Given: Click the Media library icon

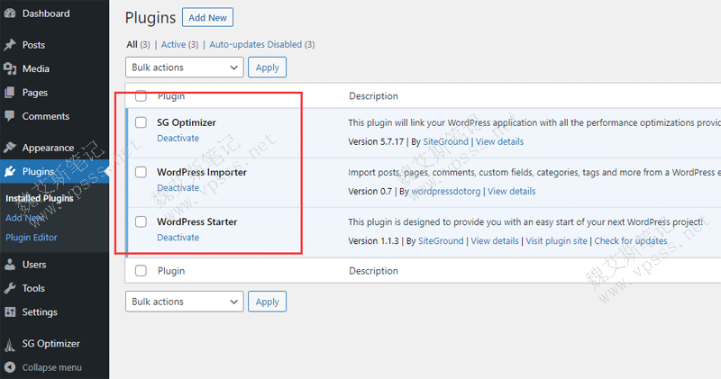Looking at the screenshot, I should pos(10,68).
